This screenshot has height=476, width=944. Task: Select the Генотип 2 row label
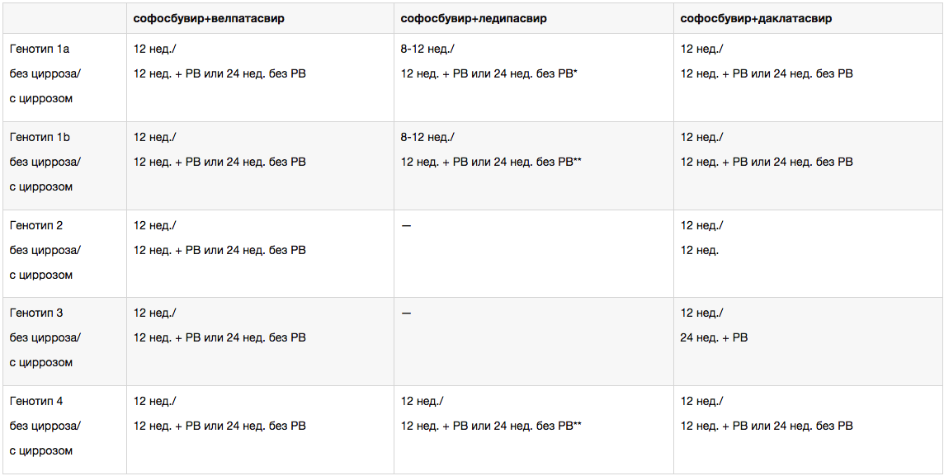click(36, 225)
